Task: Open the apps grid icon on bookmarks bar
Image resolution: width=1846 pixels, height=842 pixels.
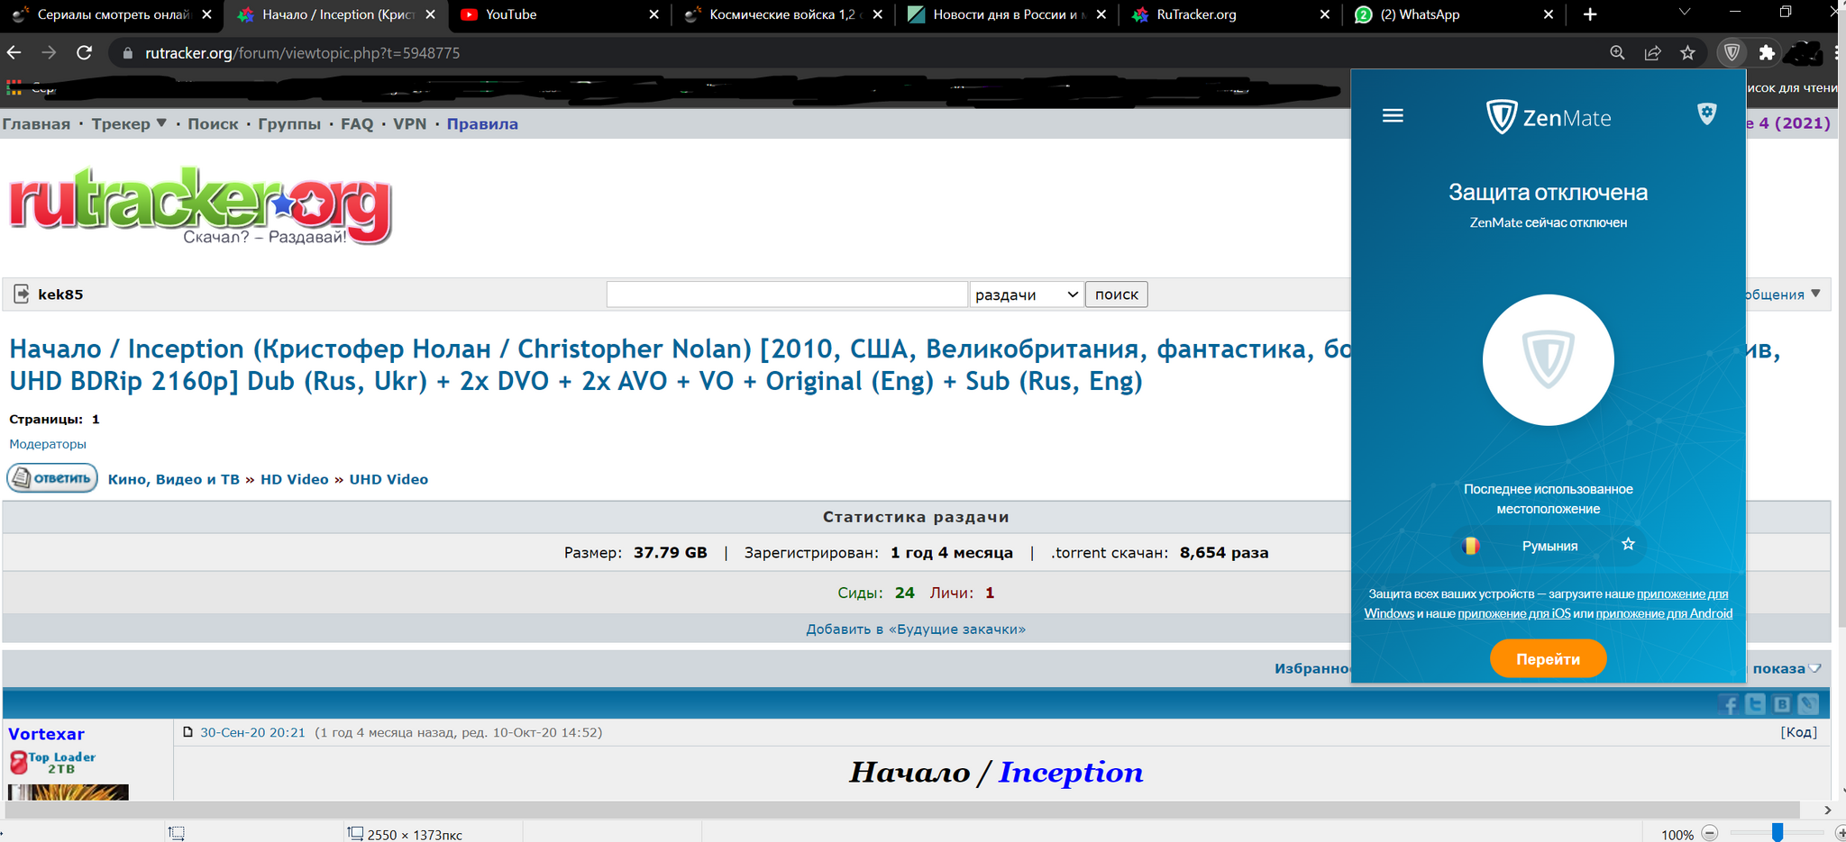Action: coord(14,87)
